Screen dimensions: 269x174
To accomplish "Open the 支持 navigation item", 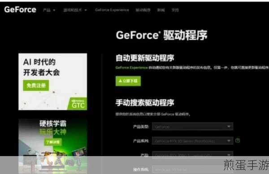I will click(175, 10).
